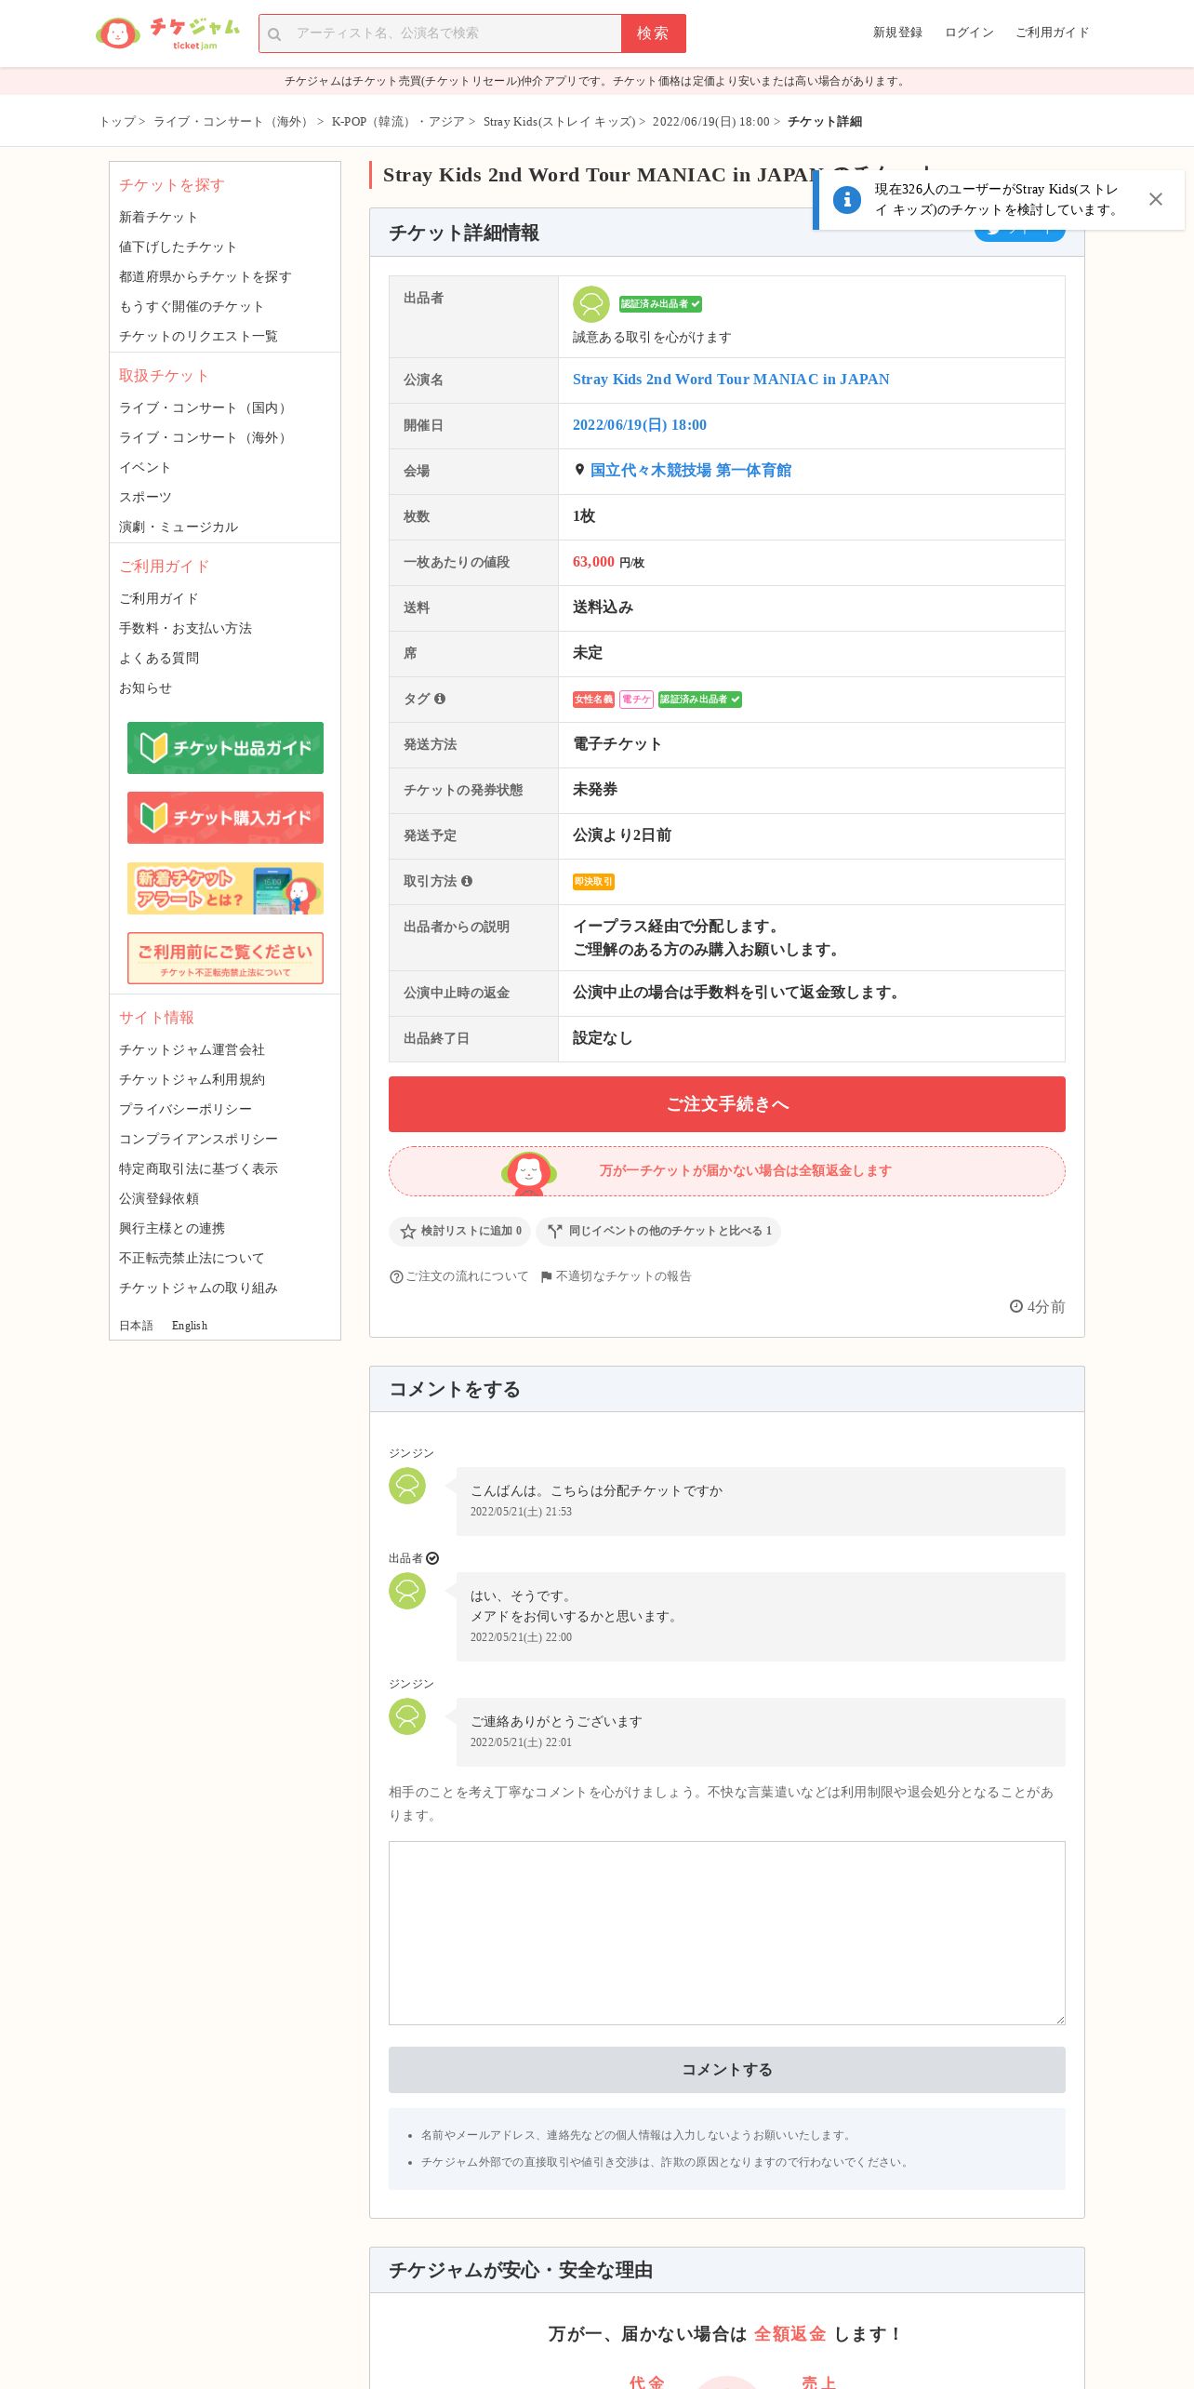Click the info icon next to 取引方法
Screen dimensions: 1194x2389
click(467, 881)
